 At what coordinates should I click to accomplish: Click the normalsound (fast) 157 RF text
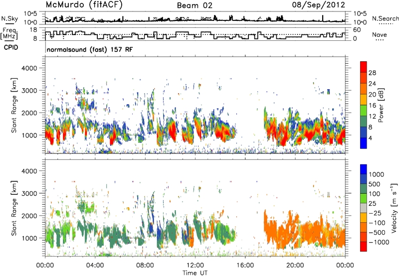(x=90, y=49)
